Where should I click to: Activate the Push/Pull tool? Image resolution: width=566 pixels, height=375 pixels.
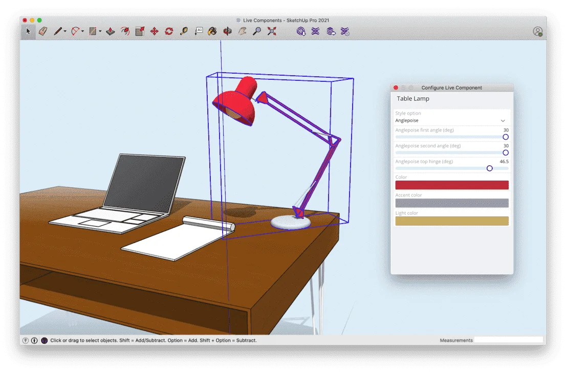(111, 31)
